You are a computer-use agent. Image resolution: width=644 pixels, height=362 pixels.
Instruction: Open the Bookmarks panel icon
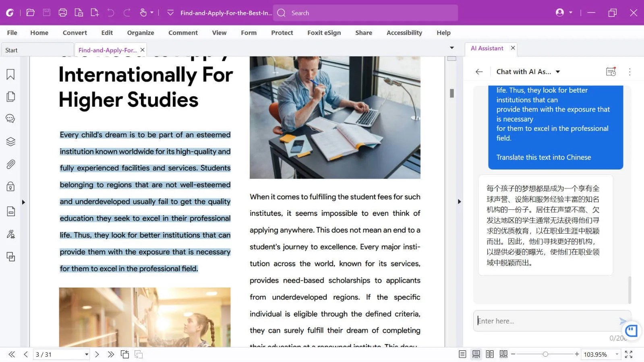click(10, 74)
